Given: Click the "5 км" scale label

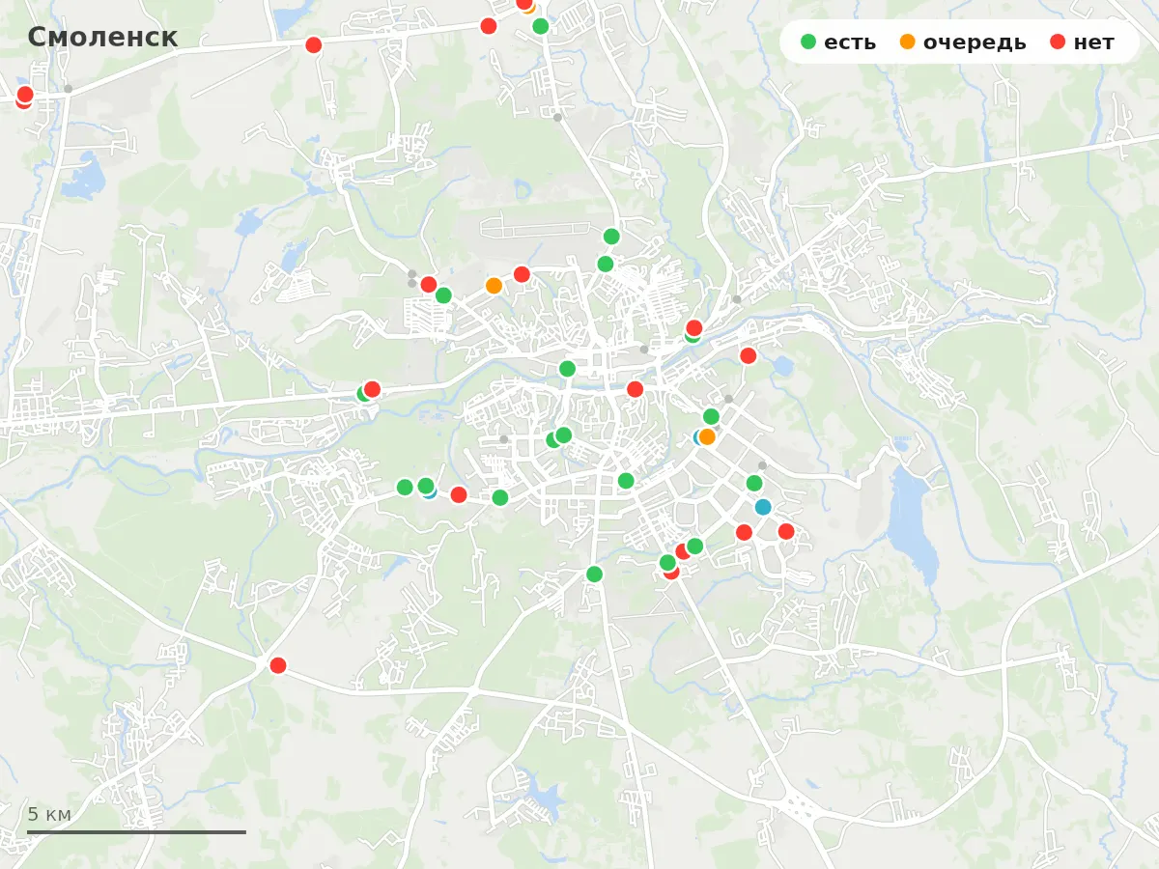Looking at the screenshot, I should pyautogui.click(x=49, y=814).
